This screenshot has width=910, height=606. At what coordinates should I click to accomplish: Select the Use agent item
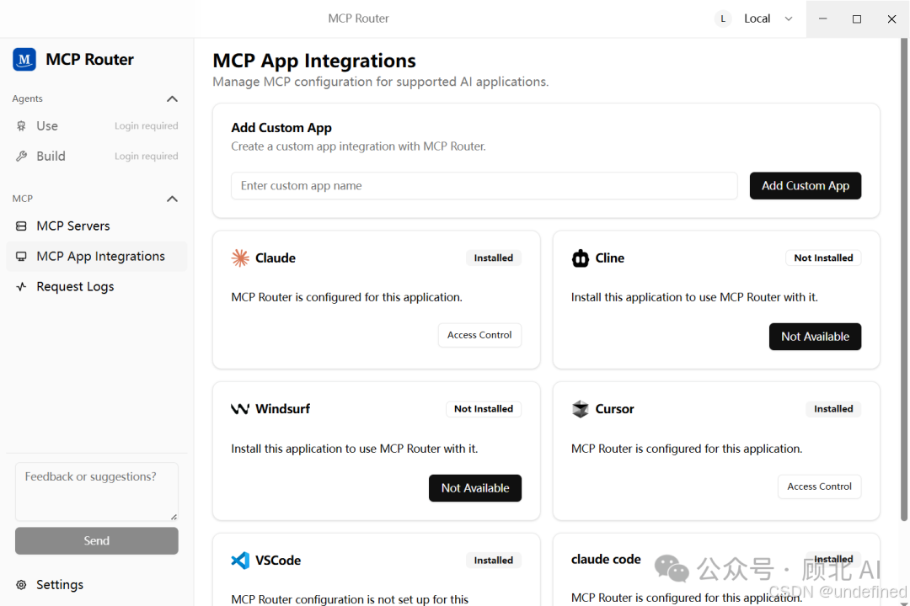96,126
